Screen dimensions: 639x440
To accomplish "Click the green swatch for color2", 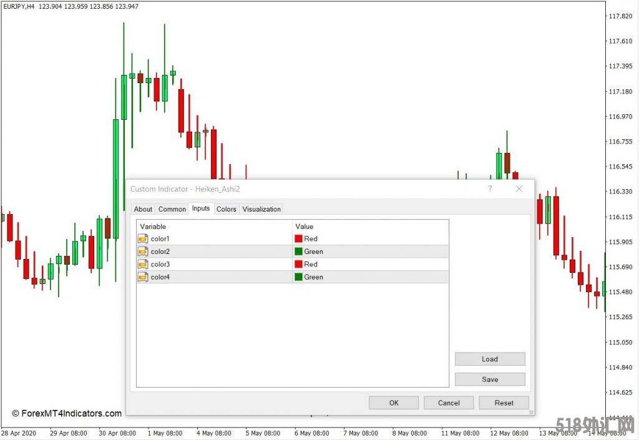I will [x=299, y=252].
